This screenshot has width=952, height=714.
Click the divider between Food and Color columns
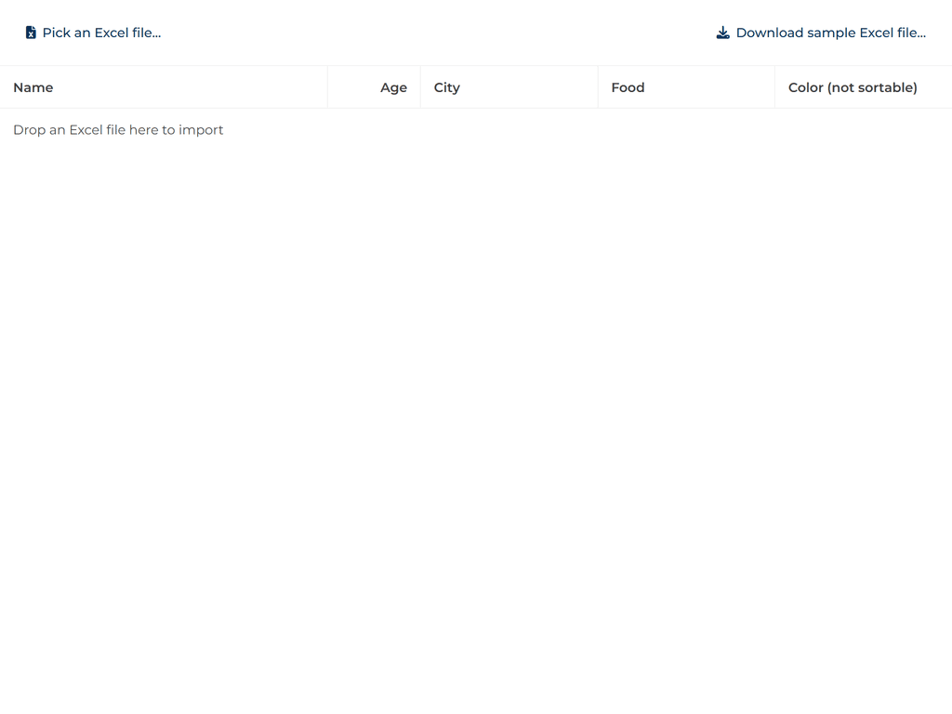774,87
